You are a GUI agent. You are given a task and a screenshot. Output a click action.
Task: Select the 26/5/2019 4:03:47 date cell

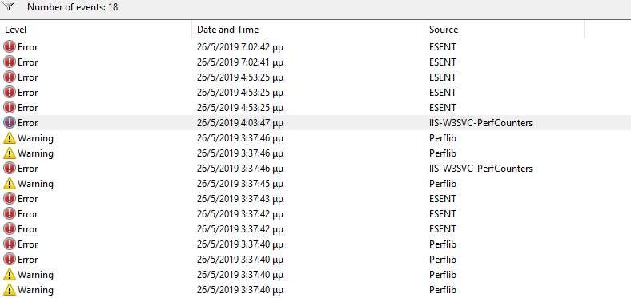(x=240, y=123)
